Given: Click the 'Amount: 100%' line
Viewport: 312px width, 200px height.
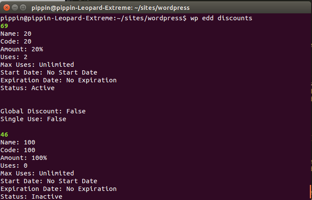Looking at the screenshot, I should pos(24,158).
